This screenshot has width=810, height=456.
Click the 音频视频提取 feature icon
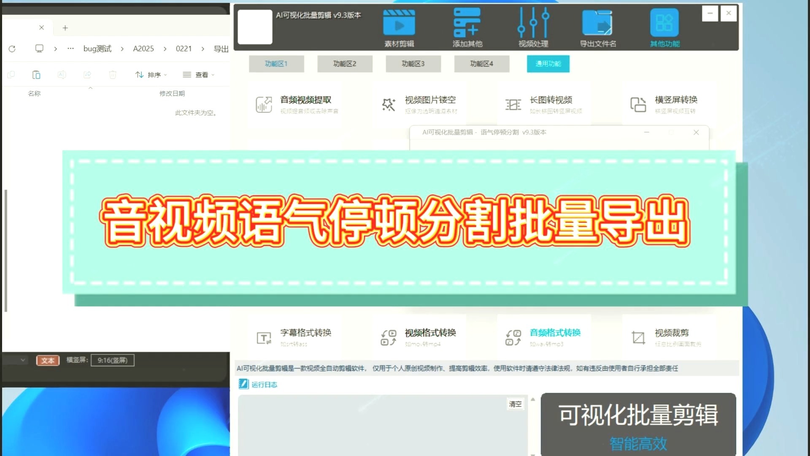[264, 104]
